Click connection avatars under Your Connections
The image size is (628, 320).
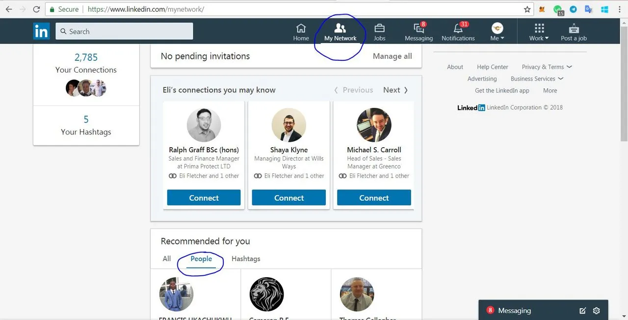(x=86, y=88)
